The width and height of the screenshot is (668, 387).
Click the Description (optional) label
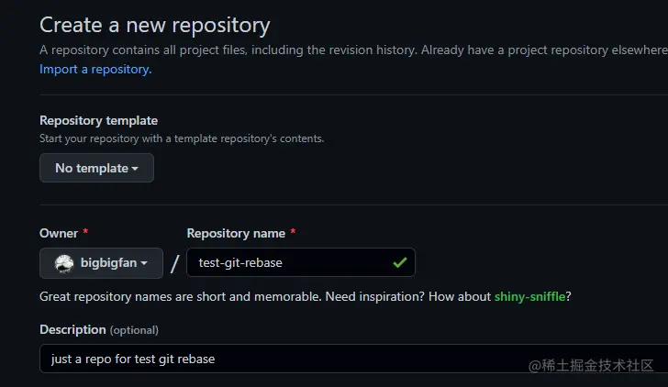(x=99, y=329)
